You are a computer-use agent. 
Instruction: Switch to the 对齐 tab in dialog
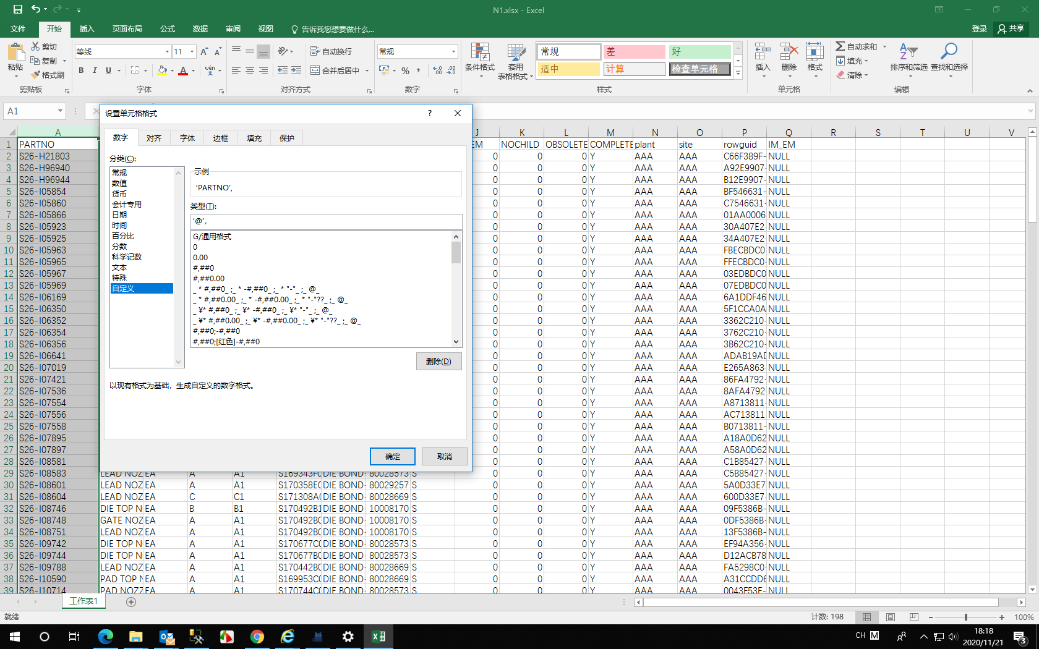pos(154,138)
